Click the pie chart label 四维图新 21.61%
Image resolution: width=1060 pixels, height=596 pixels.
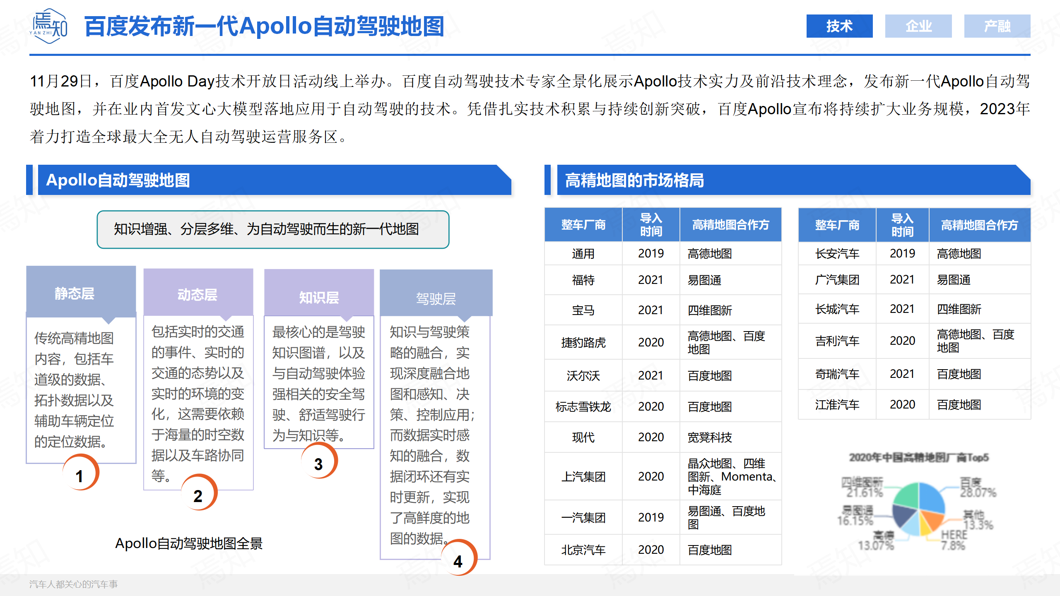coord(862,487)
